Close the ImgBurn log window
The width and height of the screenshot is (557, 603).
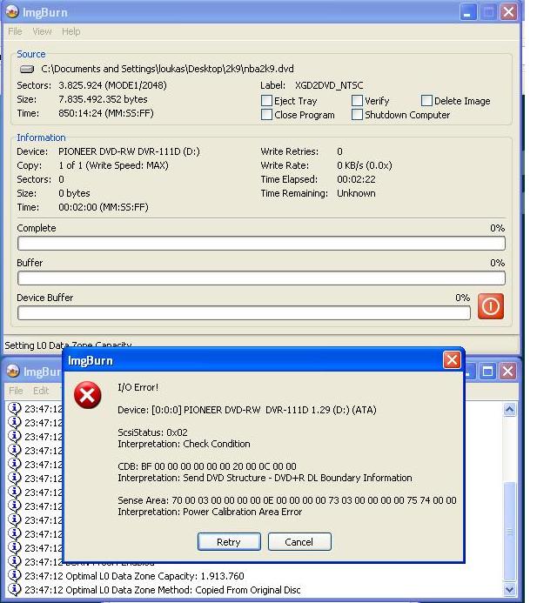507,372
